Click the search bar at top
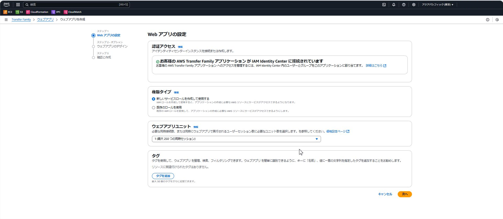 tap(76, 4)
